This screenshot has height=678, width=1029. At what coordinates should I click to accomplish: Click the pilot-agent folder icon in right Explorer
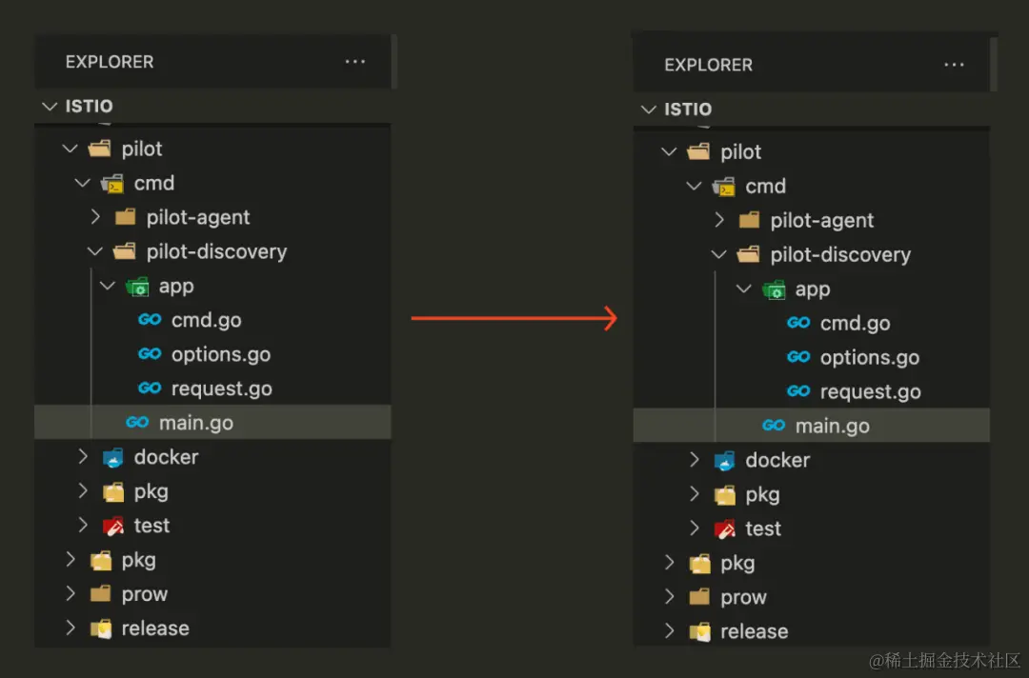coord(749,220)
